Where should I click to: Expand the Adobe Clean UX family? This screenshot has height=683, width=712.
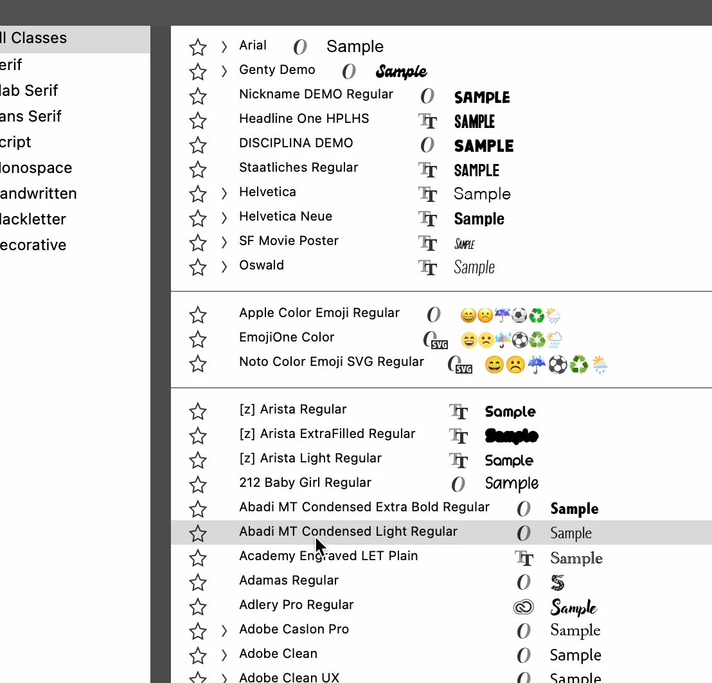(224, 678)
